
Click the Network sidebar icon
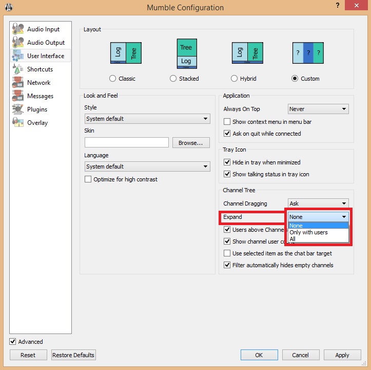[18, 82]
